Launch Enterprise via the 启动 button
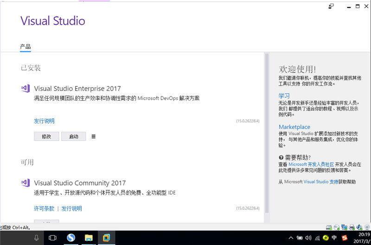Screen dimensions: 371x245 (x=74, y=136)
